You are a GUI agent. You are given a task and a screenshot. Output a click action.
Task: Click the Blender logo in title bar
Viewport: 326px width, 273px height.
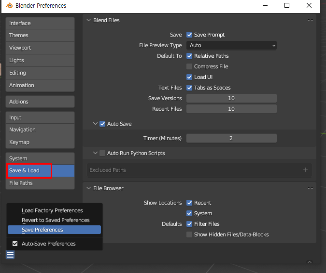(x=9, y=6)
